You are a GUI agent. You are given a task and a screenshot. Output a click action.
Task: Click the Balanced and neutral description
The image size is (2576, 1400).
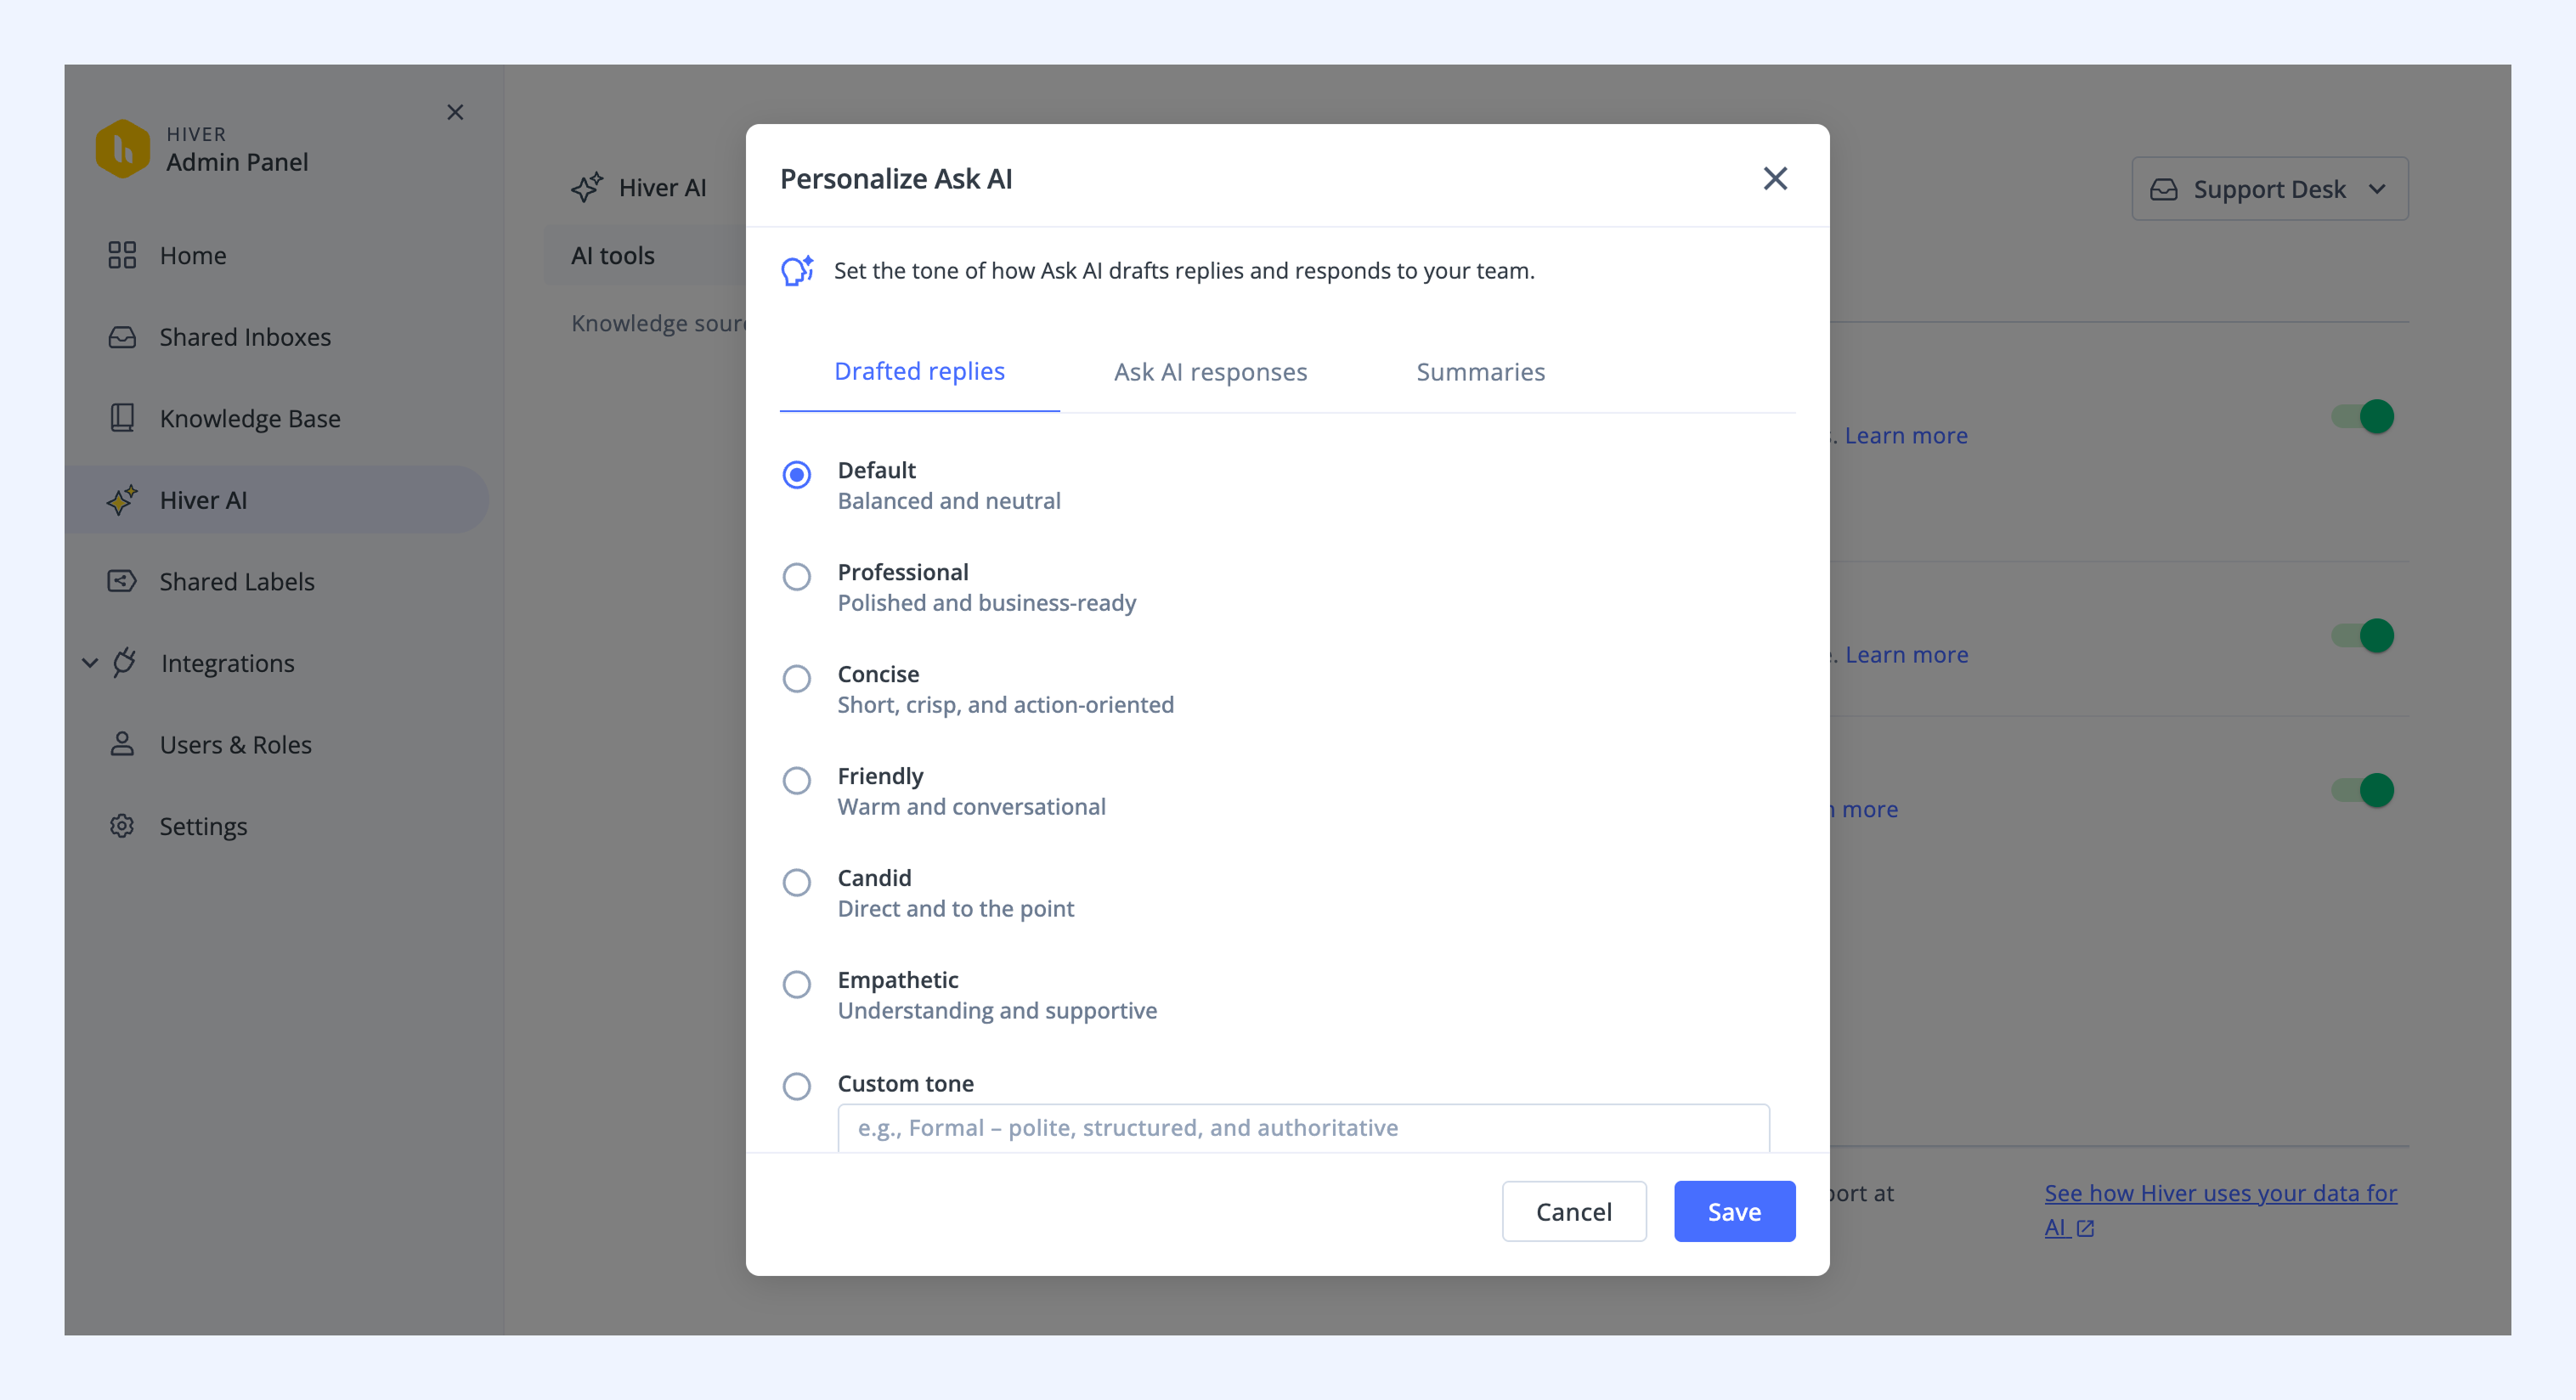[949, 501]
